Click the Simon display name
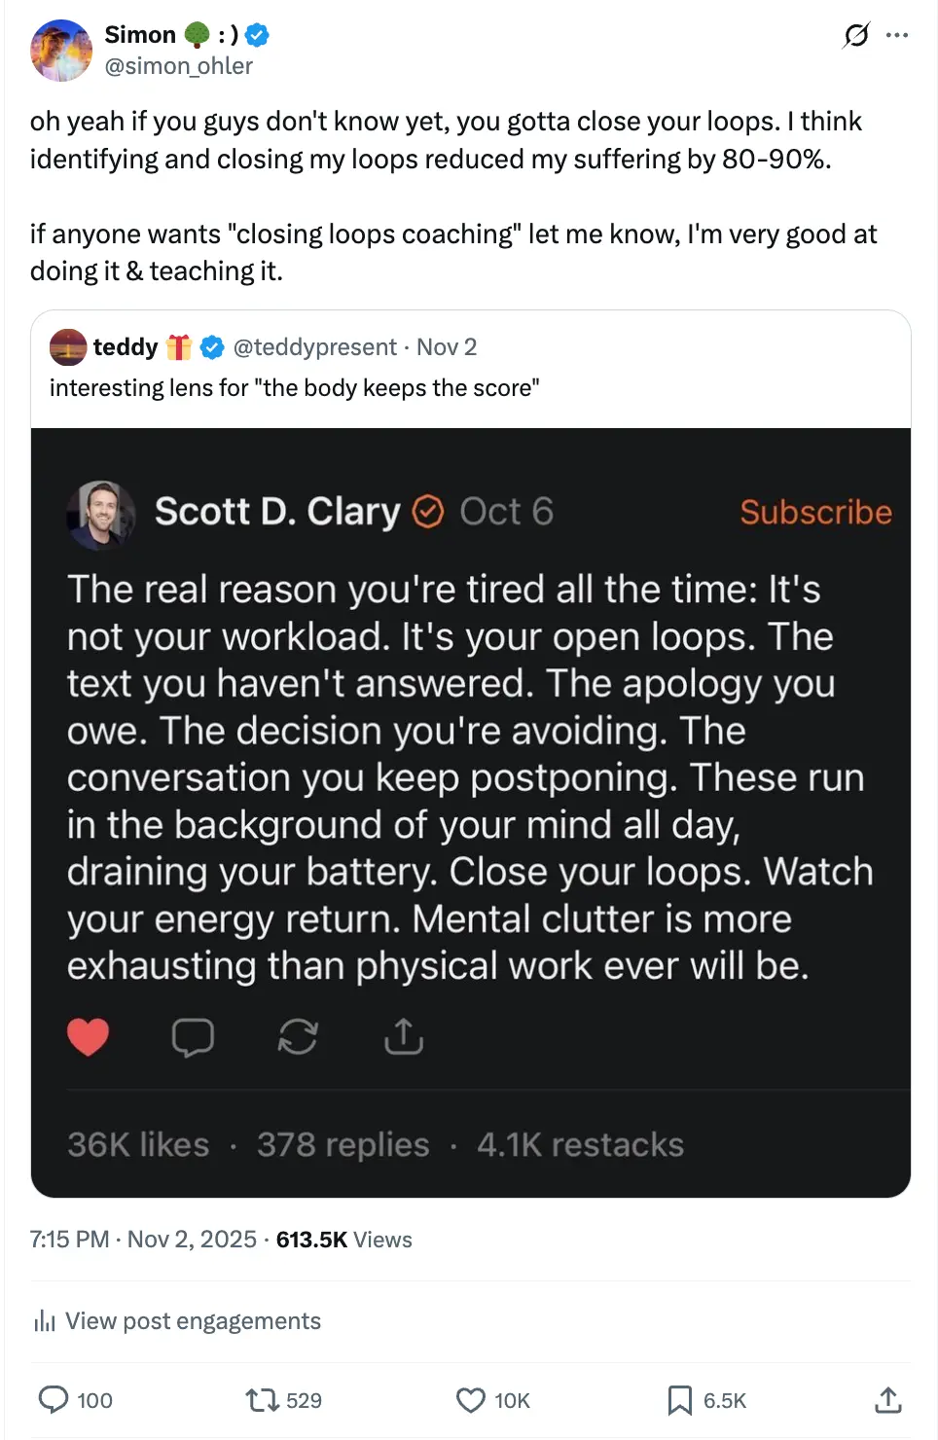Viewport: 938px width, 1440px height. coord(140,35)
